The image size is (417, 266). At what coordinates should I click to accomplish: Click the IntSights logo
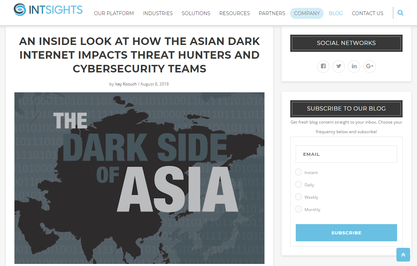click(x=48, y=10)
